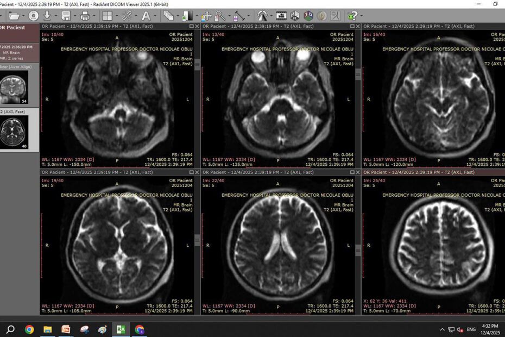Open the CD/DVD import icon
Viewport: 505px width, 337px height.
coord(33,16)
